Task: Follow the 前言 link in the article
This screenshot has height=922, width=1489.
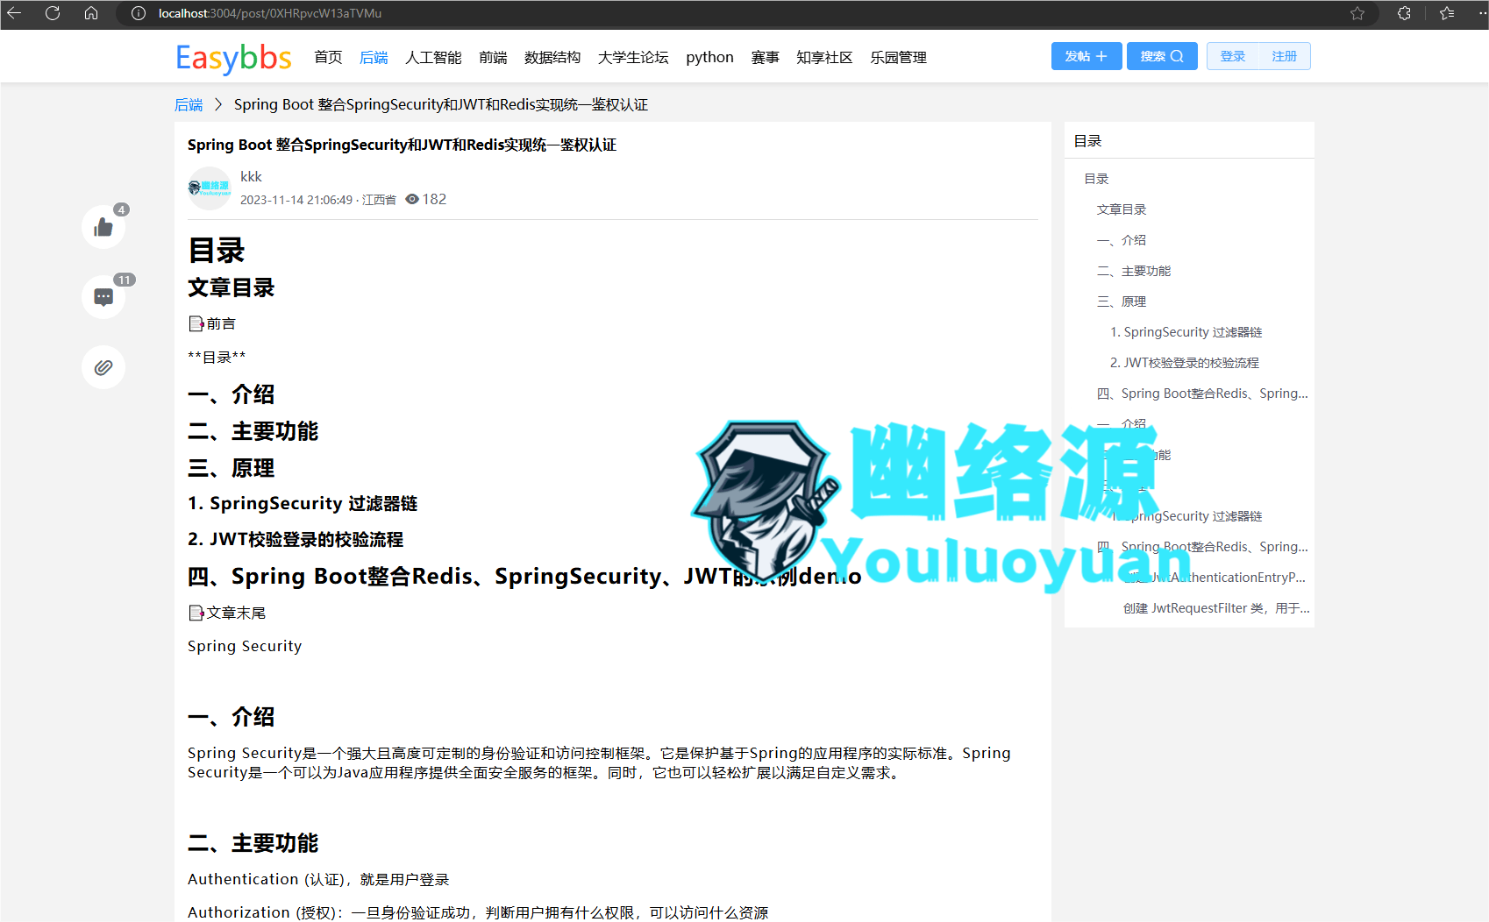Action: pos(219,323)
